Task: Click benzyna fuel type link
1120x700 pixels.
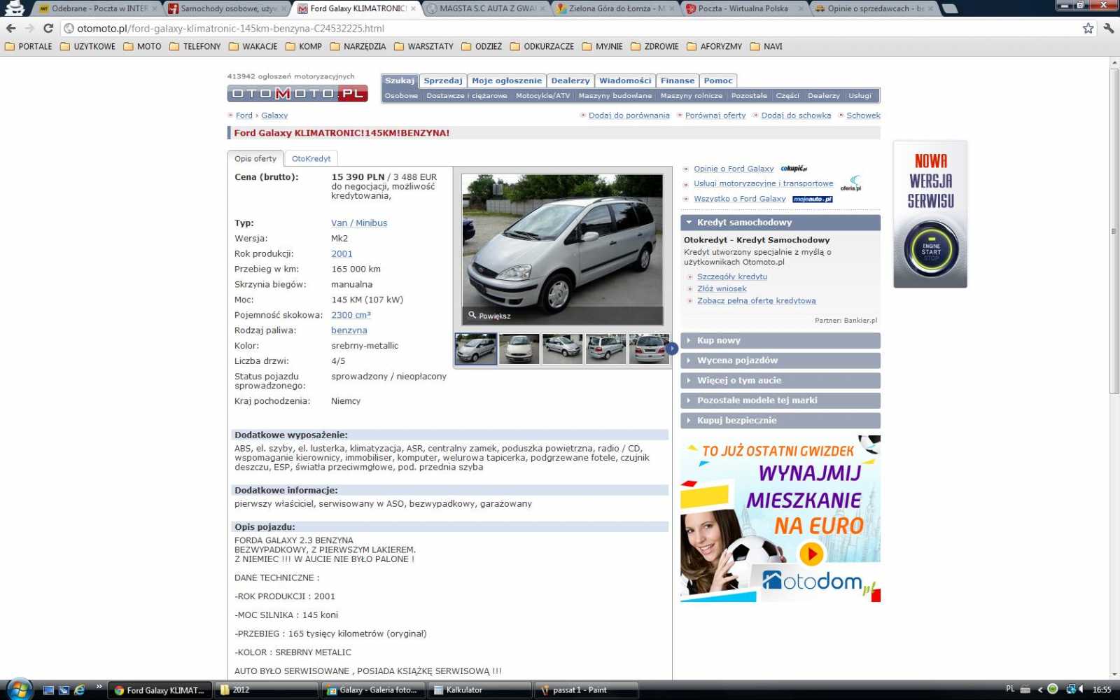Action: pos(349,330)
